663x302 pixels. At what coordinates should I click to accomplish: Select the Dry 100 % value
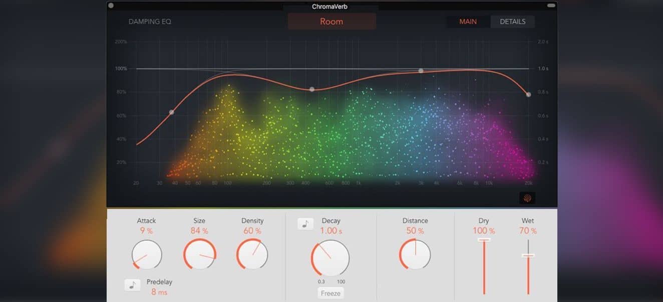[x=484, y=231]
